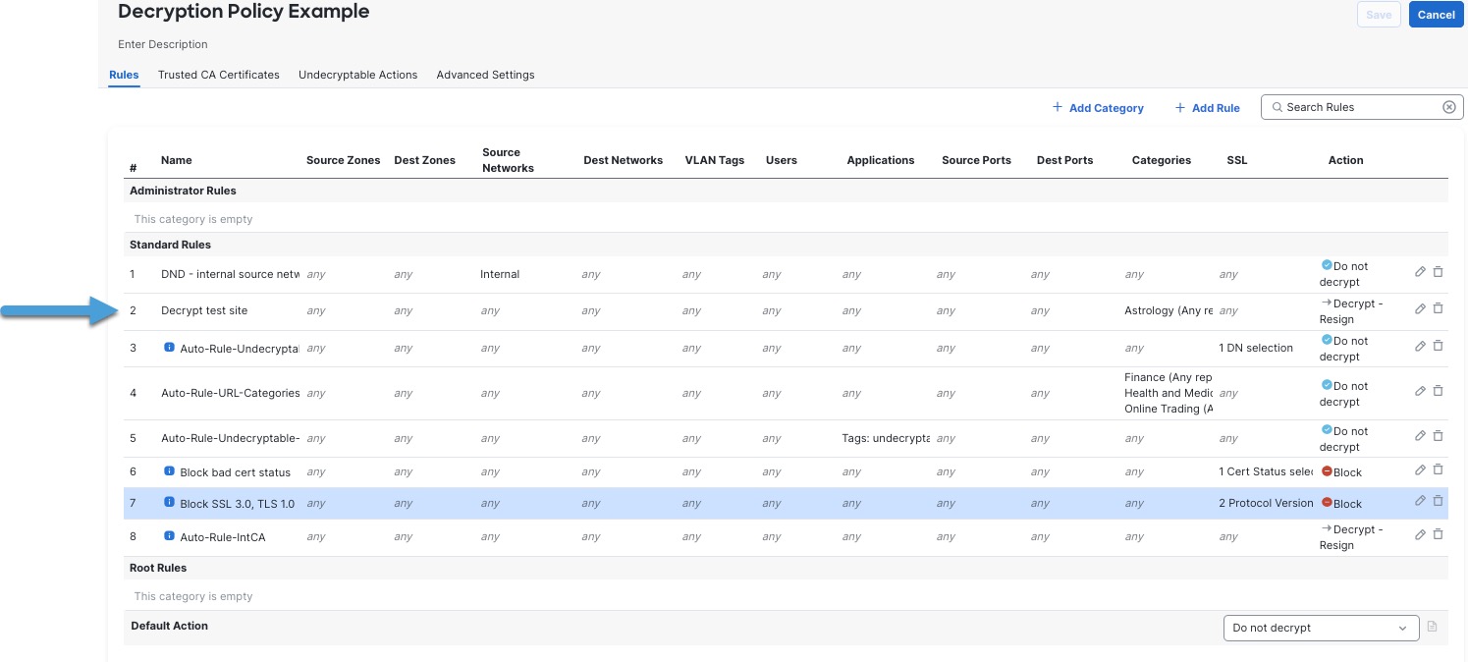Viewport: 1468px width, 662px height.
Task: Edit rule 1 DND internal source with pencil
Action: coord(1420,272)
